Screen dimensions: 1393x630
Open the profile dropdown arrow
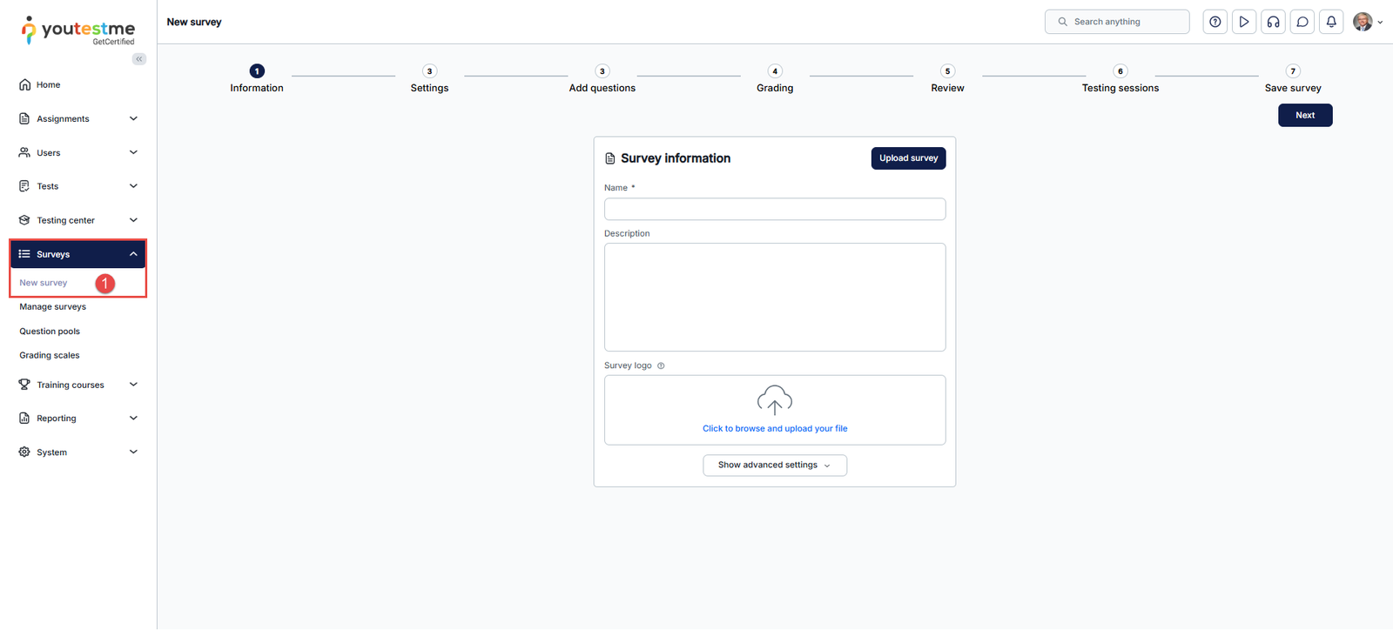[1380, 23]
